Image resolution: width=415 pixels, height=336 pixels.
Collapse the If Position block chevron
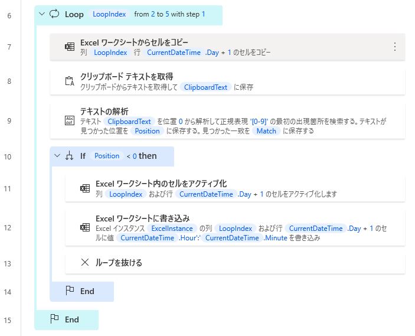[x=57, y=155]
